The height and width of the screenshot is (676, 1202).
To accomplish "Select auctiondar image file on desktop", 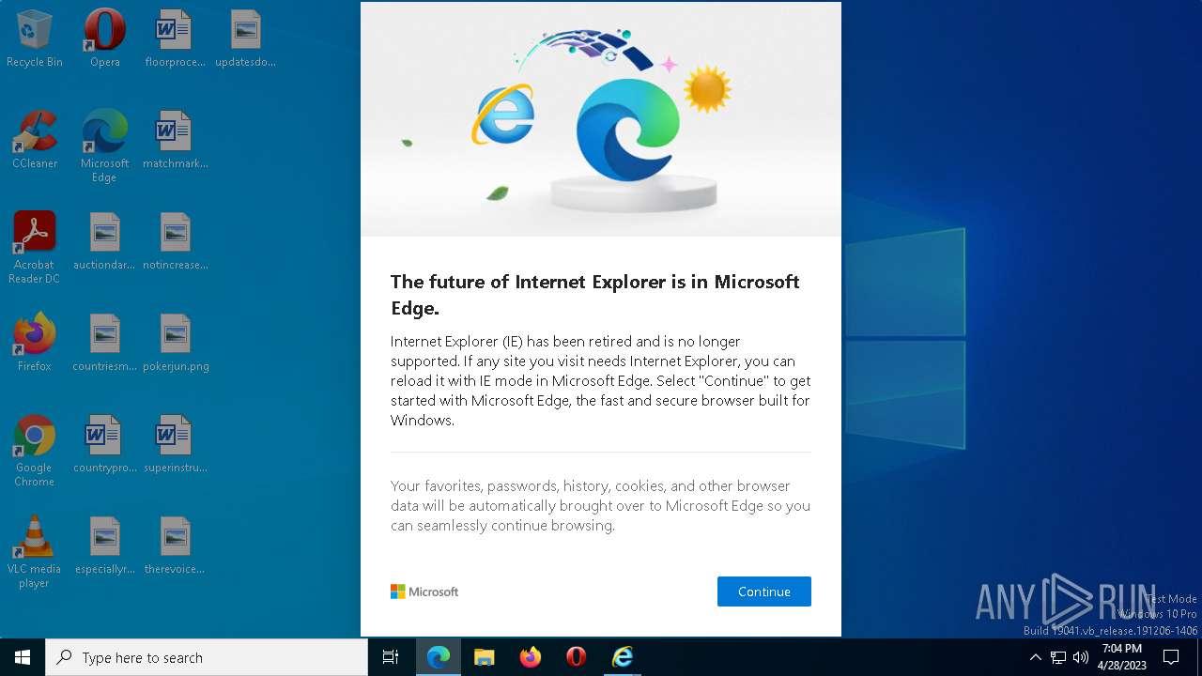I will [105, 241].
